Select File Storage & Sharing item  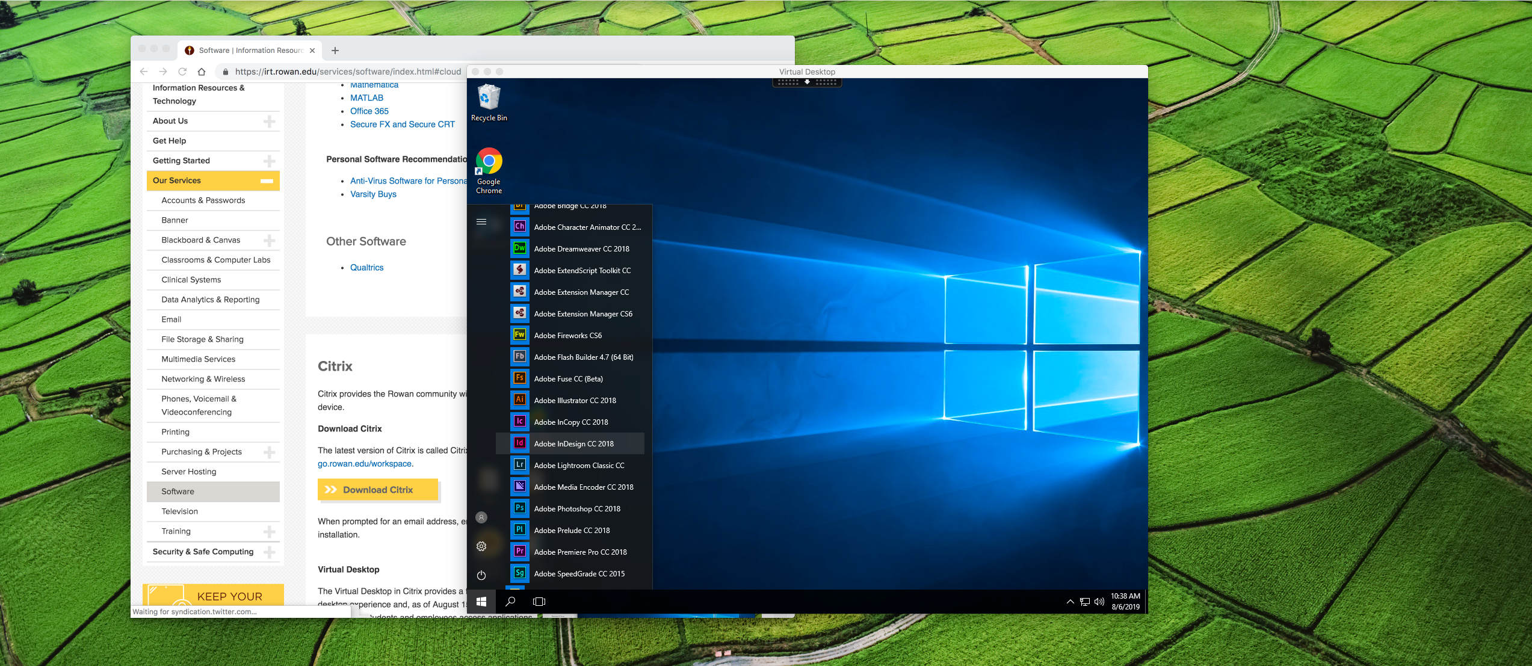coord(213,339)
